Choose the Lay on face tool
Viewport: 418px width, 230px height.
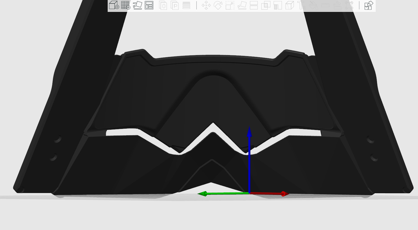coord(242,5)
